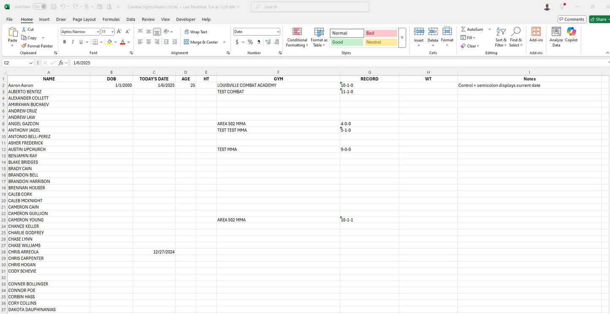This screenshot has height=314, width=610.
Task: Toggle Underline formatting
Action: (x=80, y=42)
